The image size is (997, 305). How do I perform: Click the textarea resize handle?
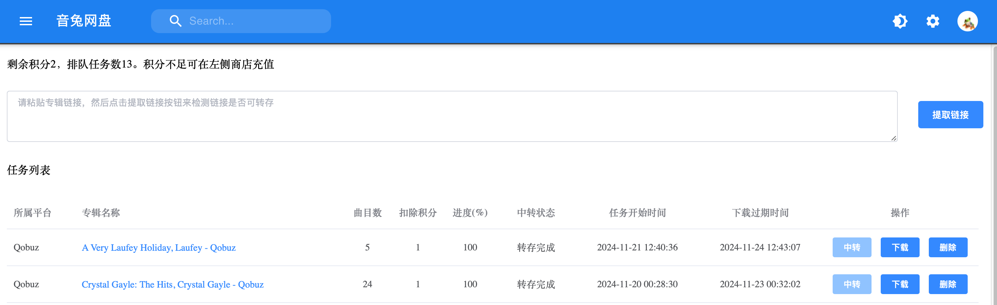(893, 138)
